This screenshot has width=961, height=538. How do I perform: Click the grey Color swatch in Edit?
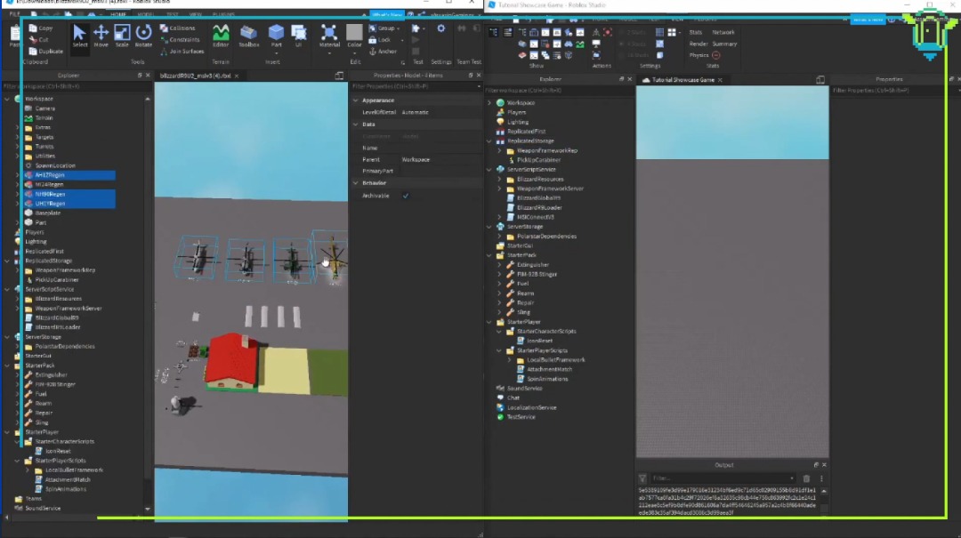pyautogui.click(x=354, y=32)
